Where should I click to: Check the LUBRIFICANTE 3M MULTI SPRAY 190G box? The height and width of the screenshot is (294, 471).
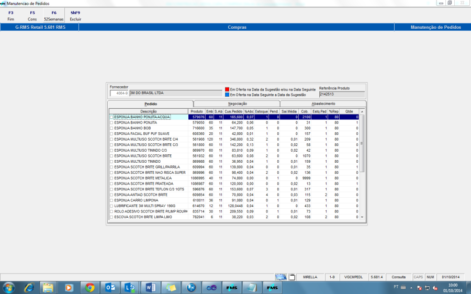pyautogui.click(x=111, y=206)
